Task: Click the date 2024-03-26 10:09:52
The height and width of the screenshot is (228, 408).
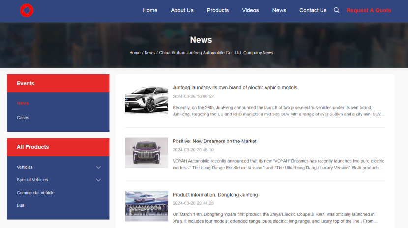Action: click(193, 96)
